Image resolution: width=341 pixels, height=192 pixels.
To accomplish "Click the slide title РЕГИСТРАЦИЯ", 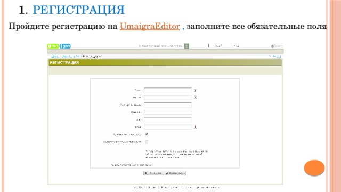I will [x=78, y=10].
